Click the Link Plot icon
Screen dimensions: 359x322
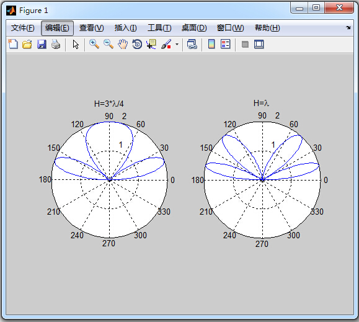click(x=192, y=44)
